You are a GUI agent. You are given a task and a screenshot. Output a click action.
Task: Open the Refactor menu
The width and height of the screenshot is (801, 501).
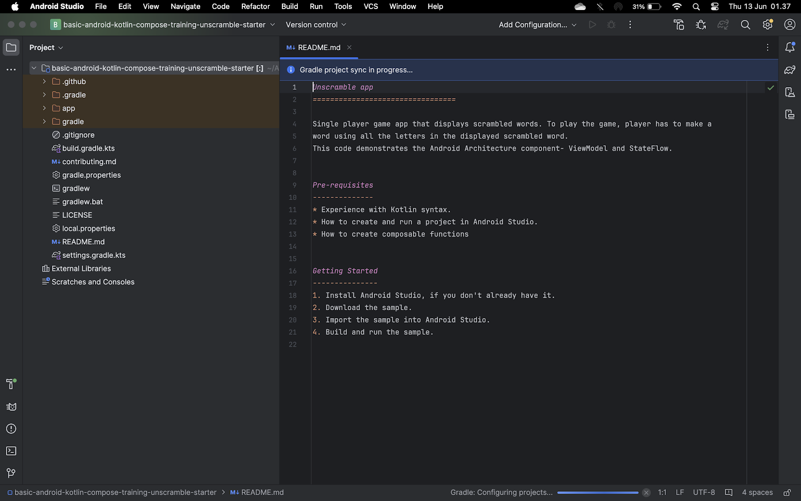pos(255,7)
